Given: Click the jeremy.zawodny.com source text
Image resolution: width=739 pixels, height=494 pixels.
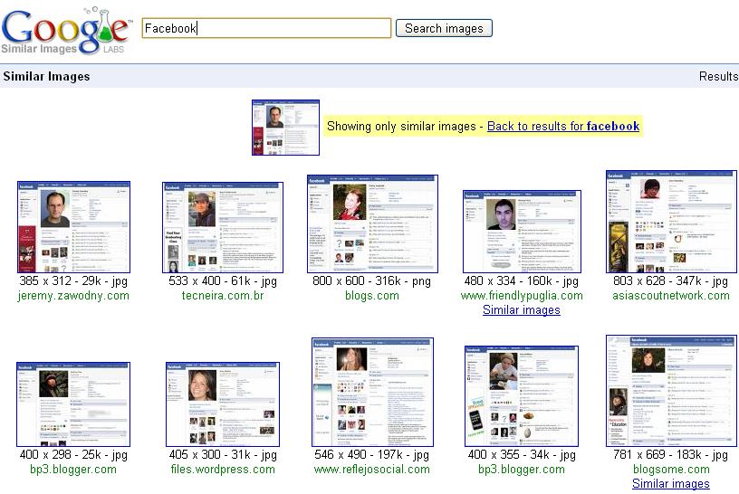Looking at the screenshot, I should (73, 296).
